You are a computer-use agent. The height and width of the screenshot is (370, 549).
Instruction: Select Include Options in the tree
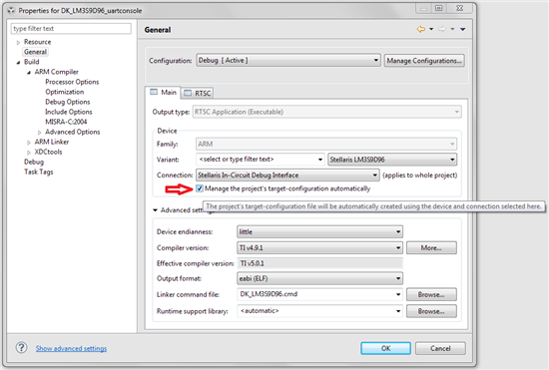click(x=69, y=112)
